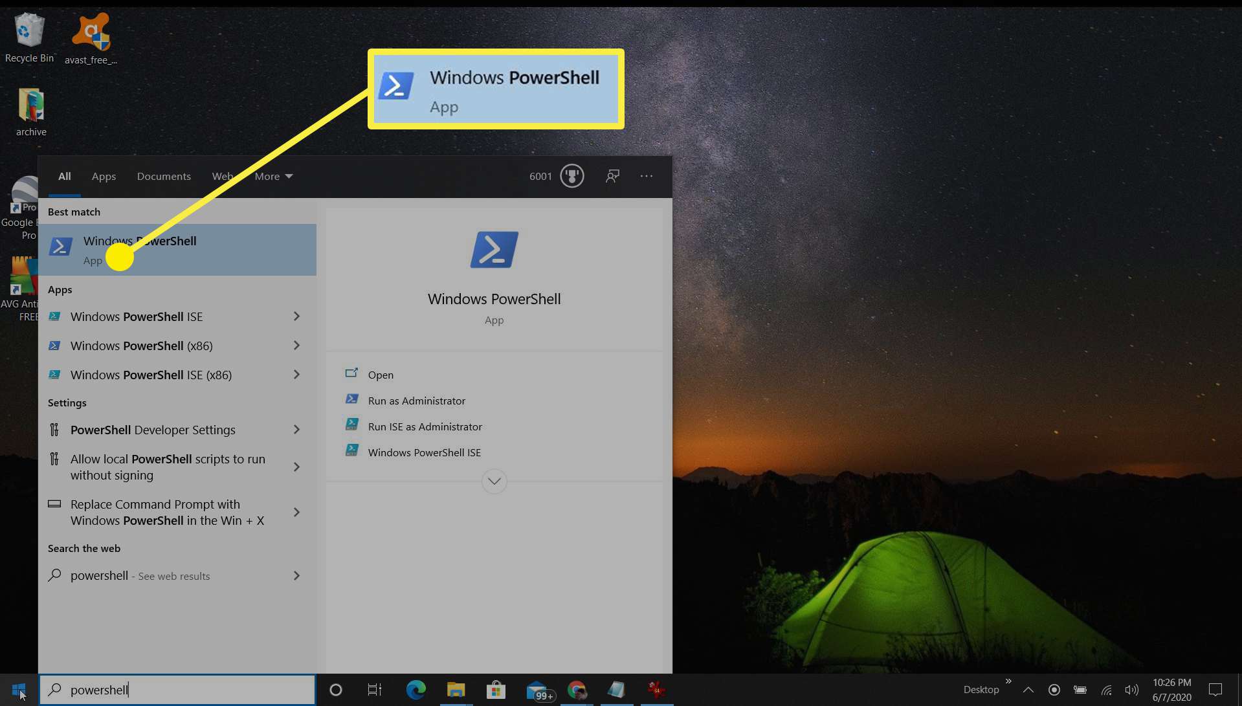The image size is (1242, 706).
Task: Click the battery status tray icon
Action: 1080,690
